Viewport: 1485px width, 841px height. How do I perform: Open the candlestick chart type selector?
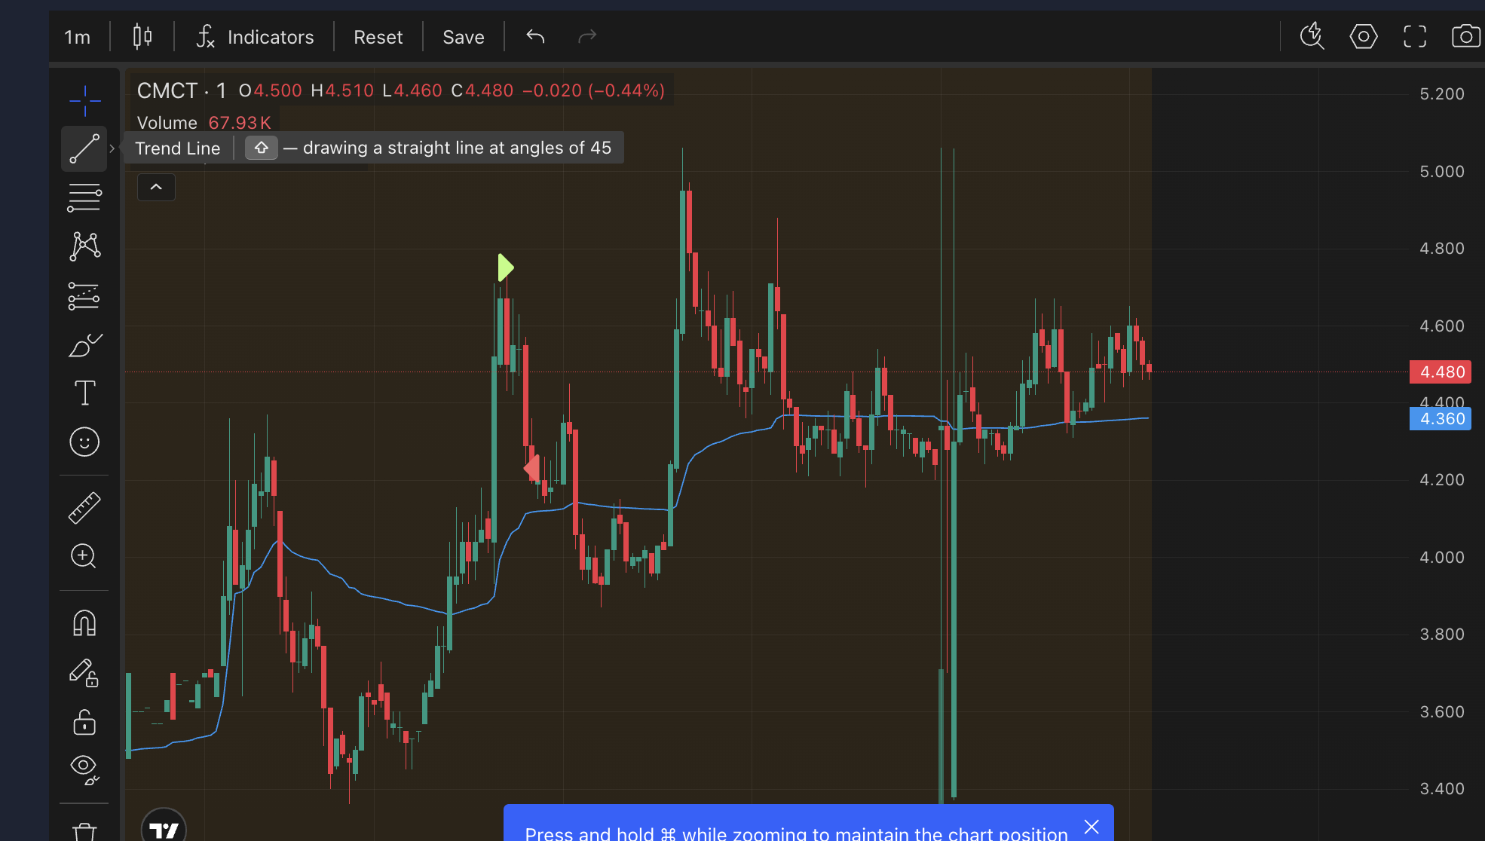pyautogui.click(x=142, y=36)
